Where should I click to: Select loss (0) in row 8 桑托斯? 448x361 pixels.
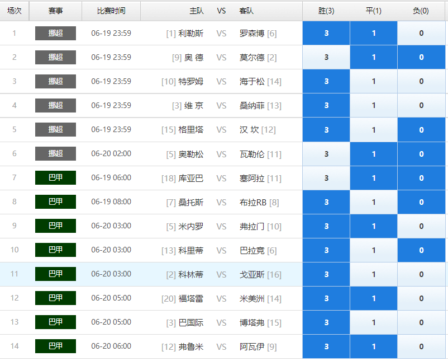point(421,202)
